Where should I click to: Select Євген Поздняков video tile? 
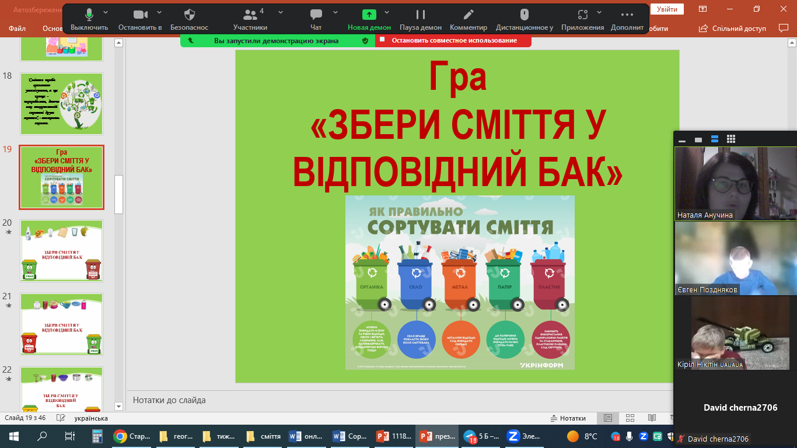736,258
